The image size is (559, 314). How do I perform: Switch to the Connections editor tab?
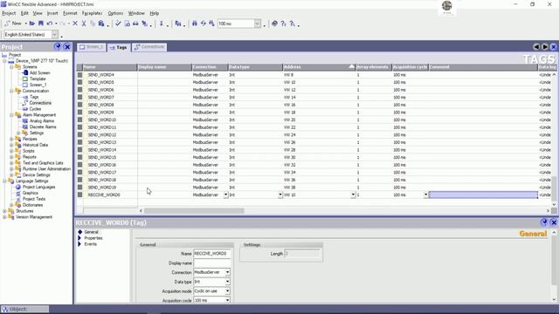[x=149, y=47]
